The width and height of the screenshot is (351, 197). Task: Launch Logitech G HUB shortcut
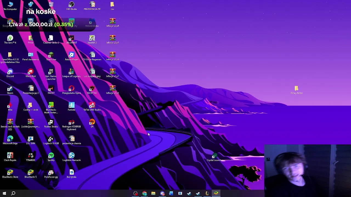point(51,140)
